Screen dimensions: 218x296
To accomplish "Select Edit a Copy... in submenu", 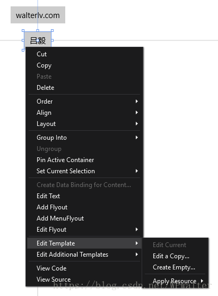I will [x=176, y=256].
